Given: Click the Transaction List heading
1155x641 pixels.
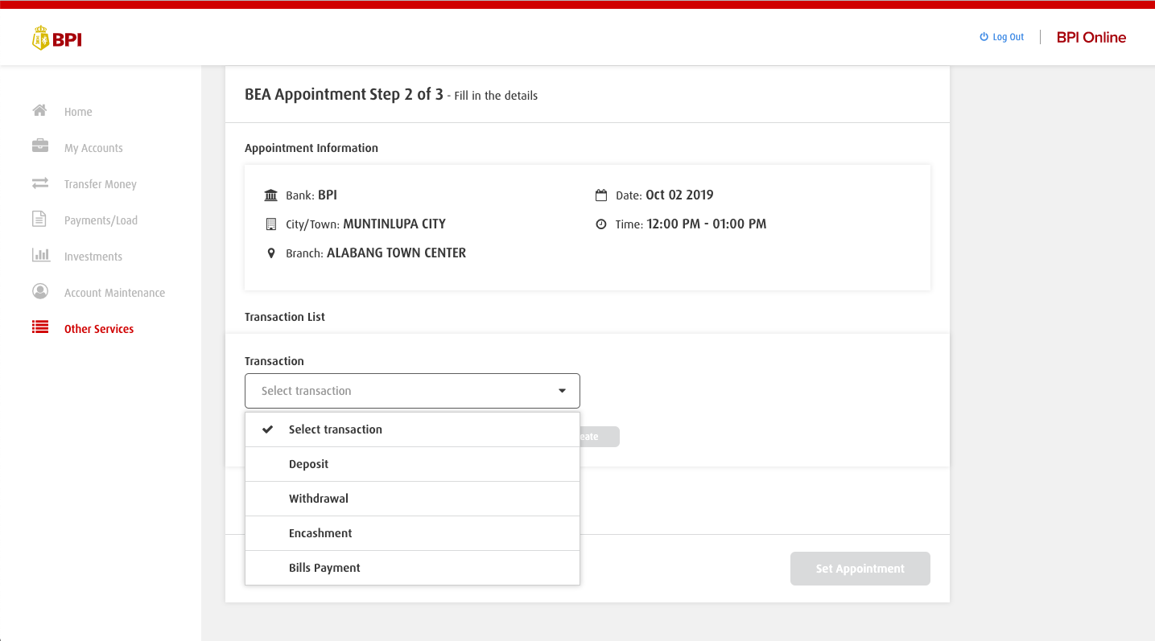Looking at the screenshot, I should coord(285,317).
